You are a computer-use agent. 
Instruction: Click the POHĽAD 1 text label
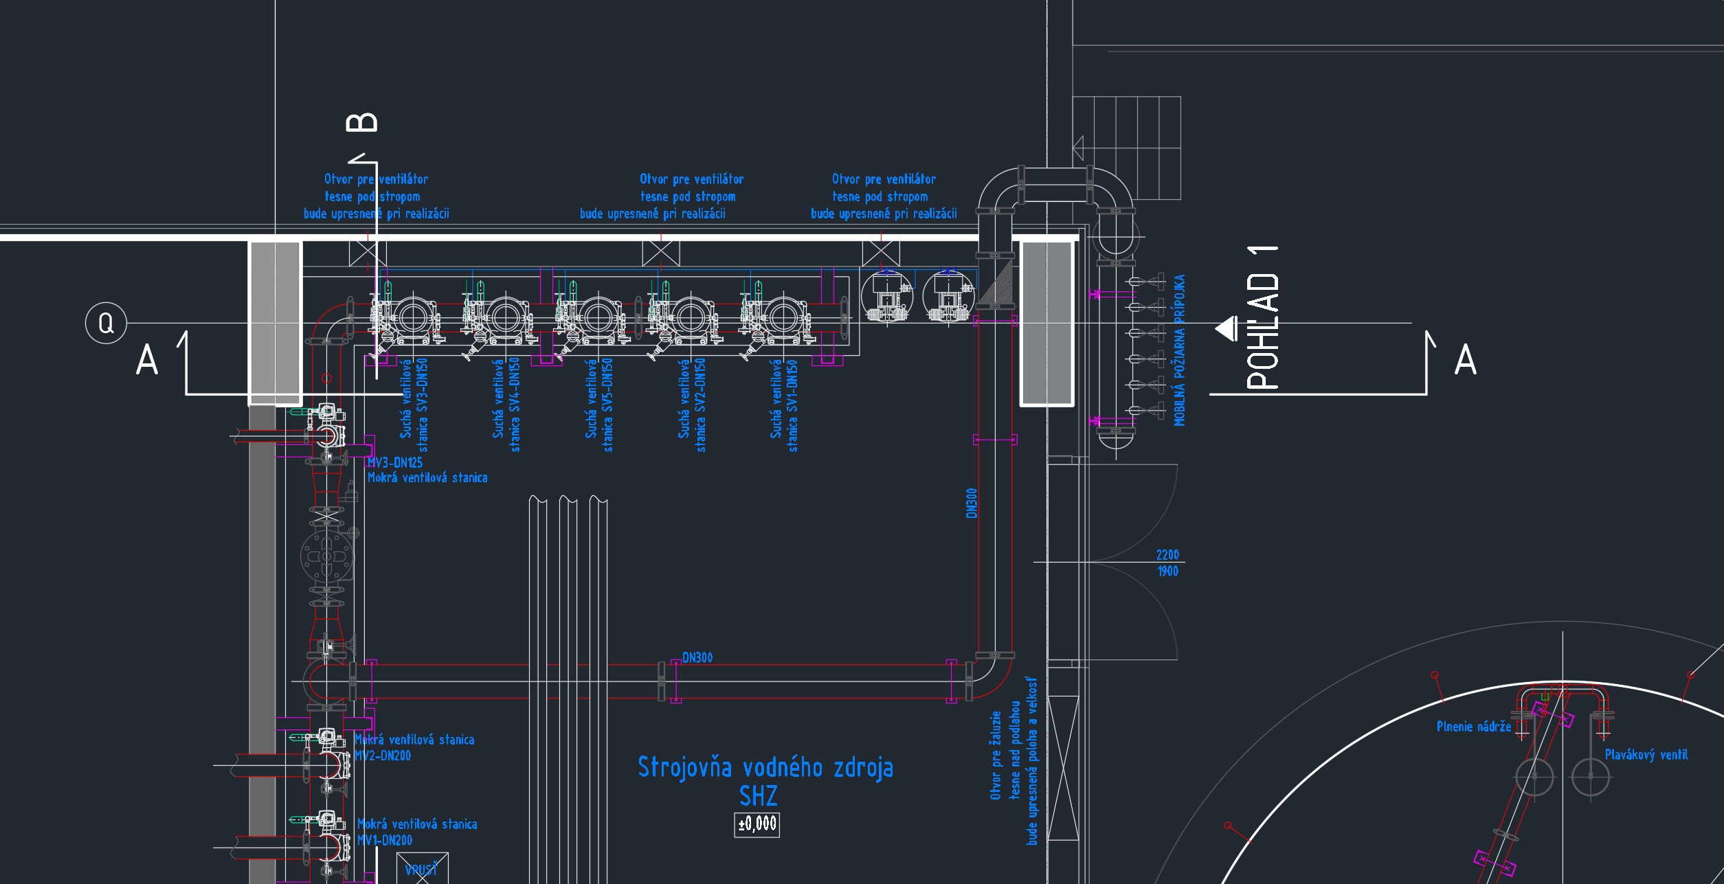tap(1263, 318)
